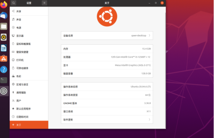Click the 内存 row label

(x=65, y=49)
